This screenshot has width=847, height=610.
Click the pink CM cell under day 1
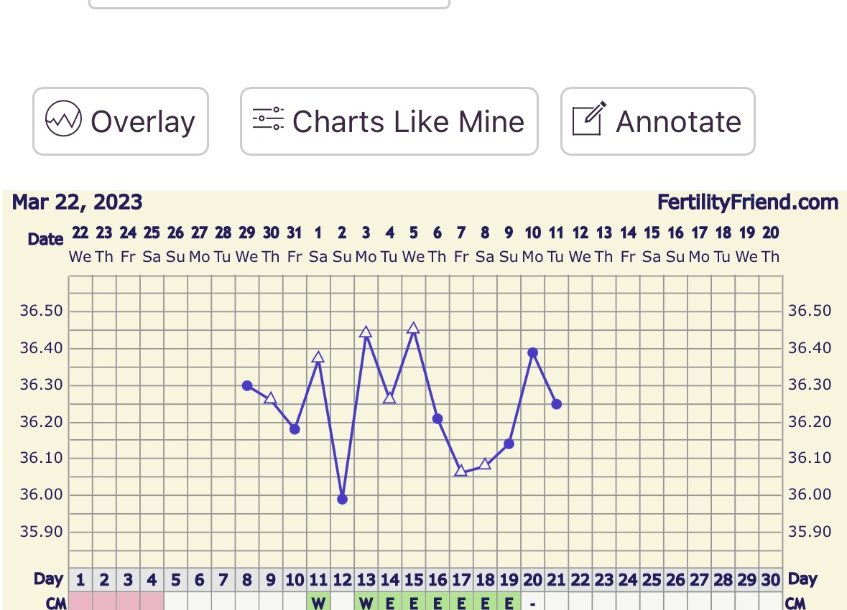point(80,603)
